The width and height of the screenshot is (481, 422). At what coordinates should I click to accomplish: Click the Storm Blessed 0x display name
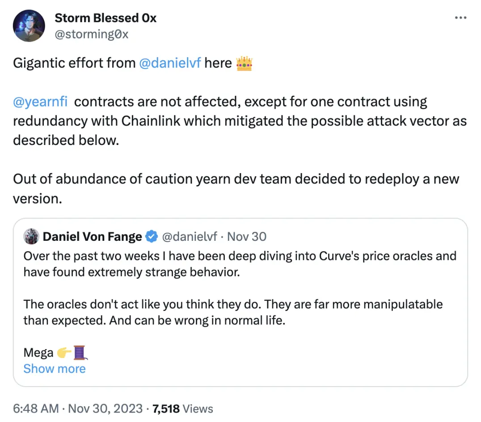click(x=105, y=18)
